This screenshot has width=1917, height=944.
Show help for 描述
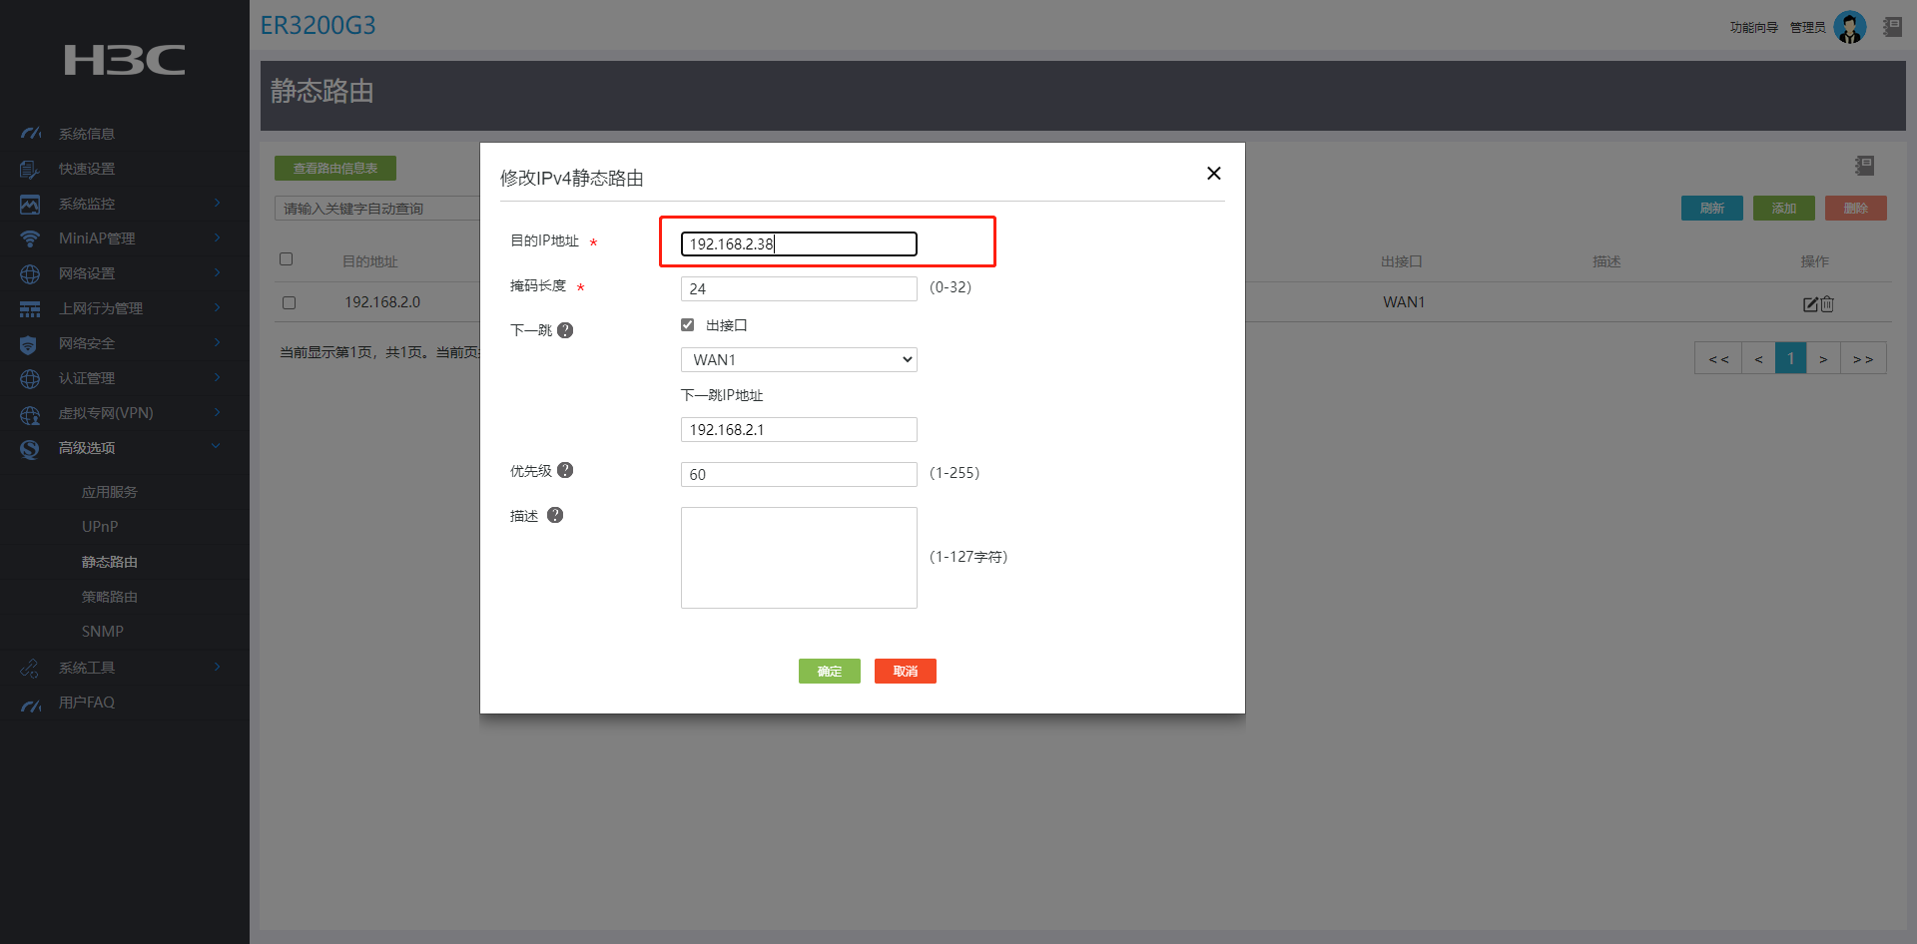555,515
